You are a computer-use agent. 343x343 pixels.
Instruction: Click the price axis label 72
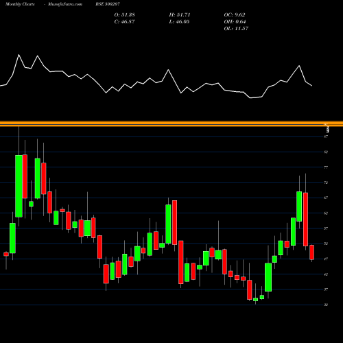coord(326,182)
